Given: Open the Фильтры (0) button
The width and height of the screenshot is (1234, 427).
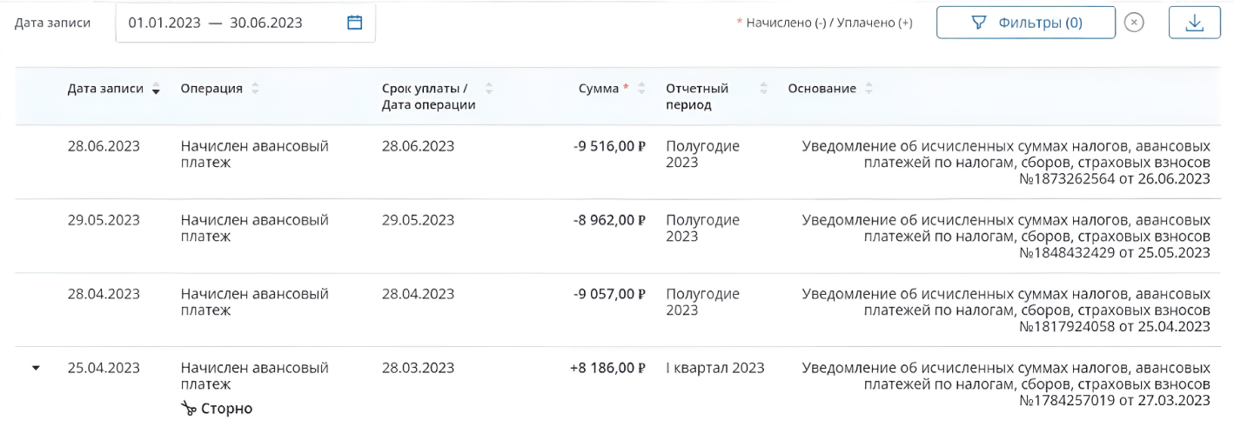Looking at the screenshot, I should coord(1026,23).
